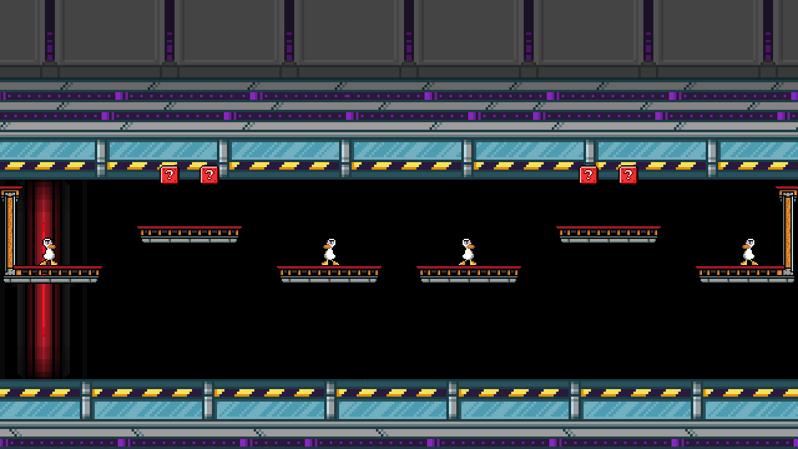798x449 pixels.
Task: Click the far left platform under the duck
Action: pos(51,274)
